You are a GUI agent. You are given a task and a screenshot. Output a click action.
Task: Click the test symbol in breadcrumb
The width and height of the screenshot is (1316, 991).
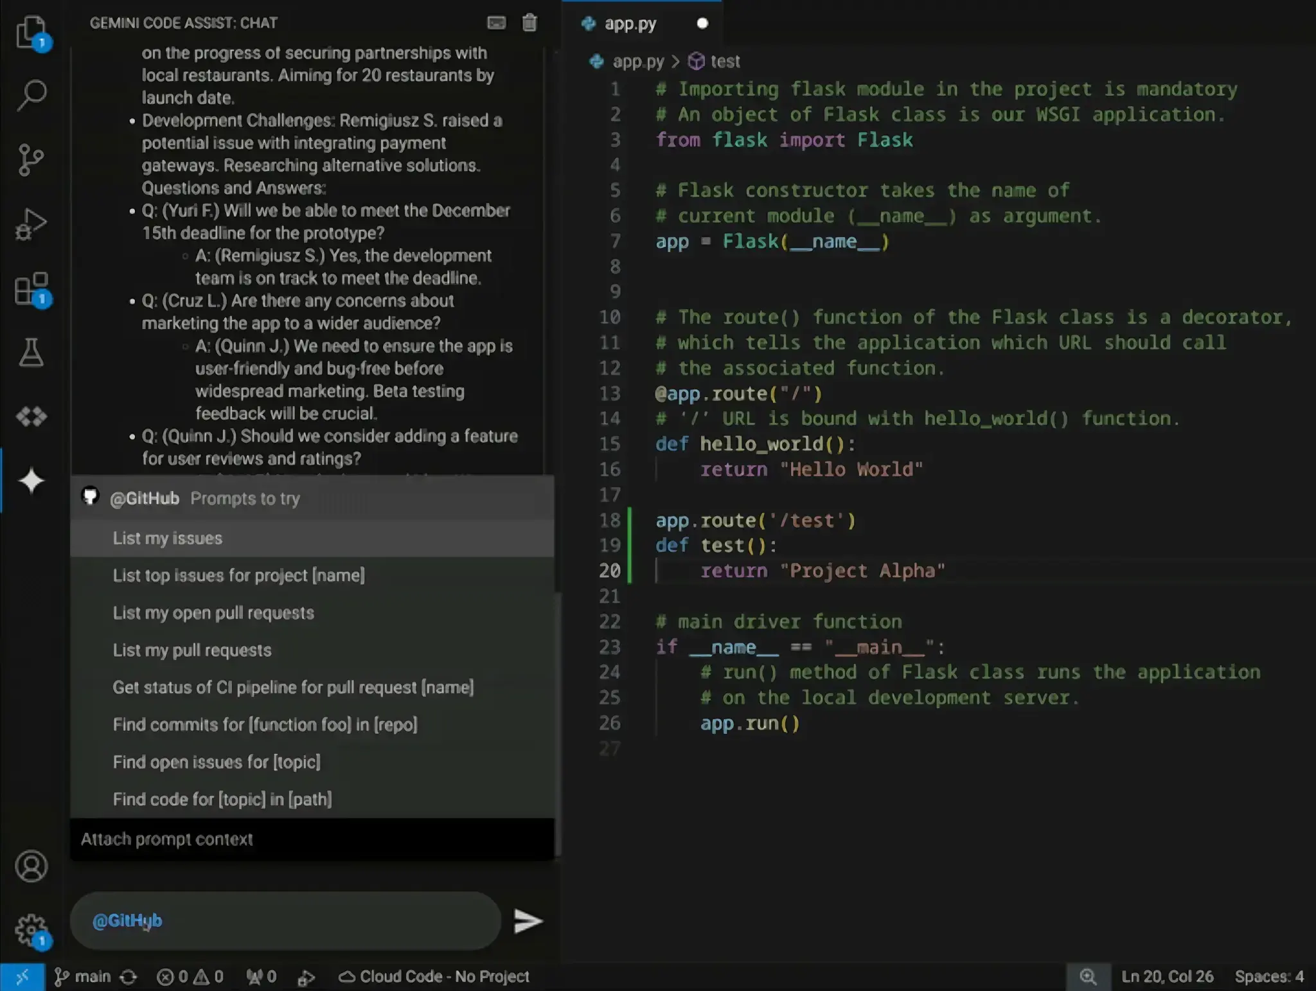pos(724,62)
